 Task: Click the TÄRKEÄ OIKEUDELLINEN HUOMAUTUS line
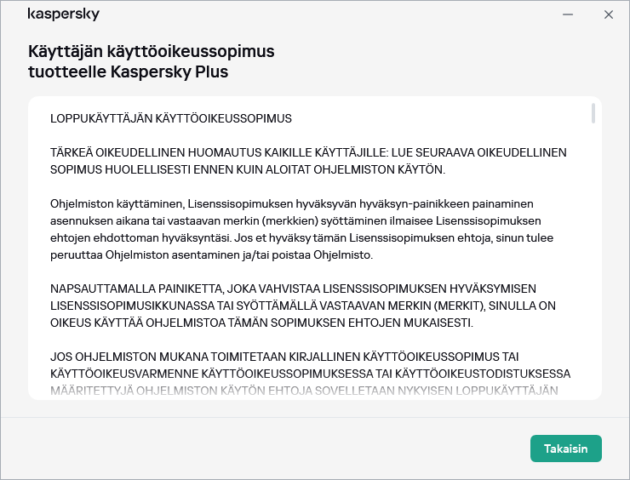(x=308, y=153)
